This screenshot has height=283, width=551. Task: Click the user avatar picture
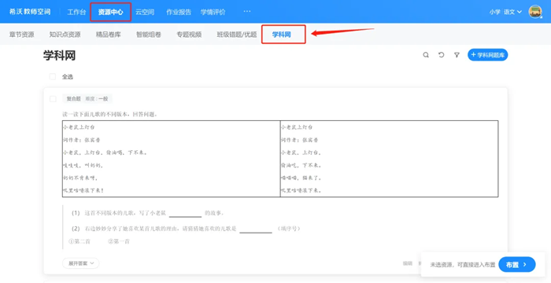[x=535, y=12]
